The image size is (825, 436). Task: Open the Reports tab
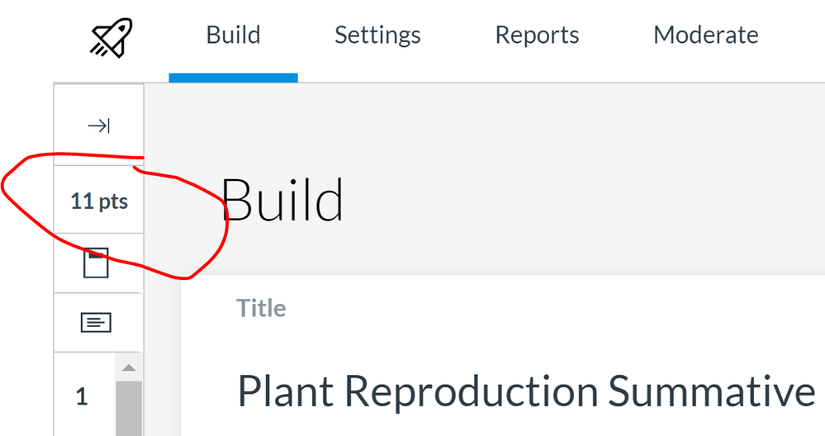coord(537,36)
